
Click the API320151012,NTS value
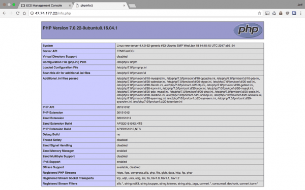129,123
